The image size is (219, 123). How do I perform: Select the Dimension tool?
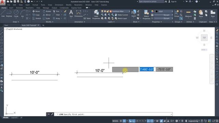[x=78, y=14]
